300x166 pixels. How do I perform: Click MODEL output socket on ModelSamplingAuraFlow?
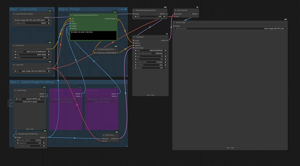166,14
